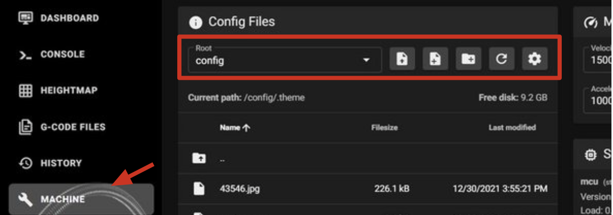613x215 pixels.
Task: Navigate to G-Code Files
Action: point(73,127)
